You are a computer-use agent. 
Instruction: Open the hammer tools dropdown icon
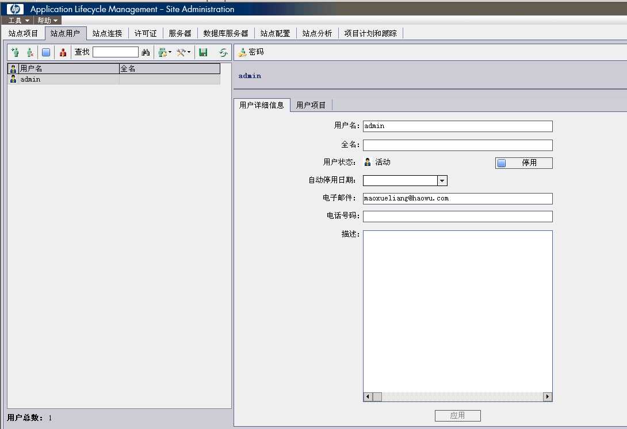coord(183,52)
